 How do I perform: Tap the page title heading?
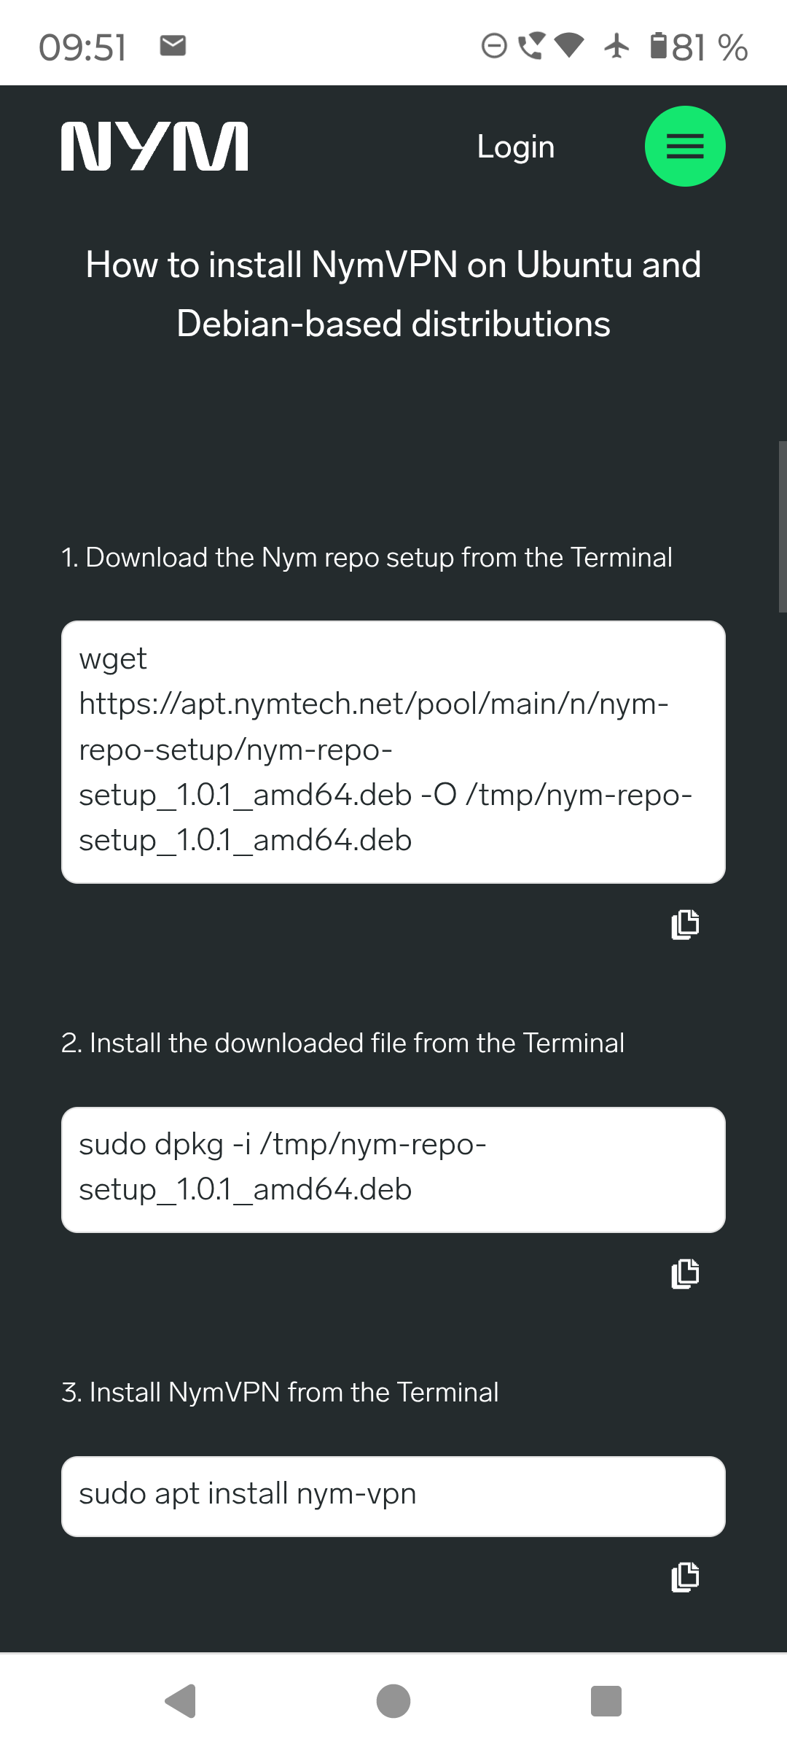[393, 294]
